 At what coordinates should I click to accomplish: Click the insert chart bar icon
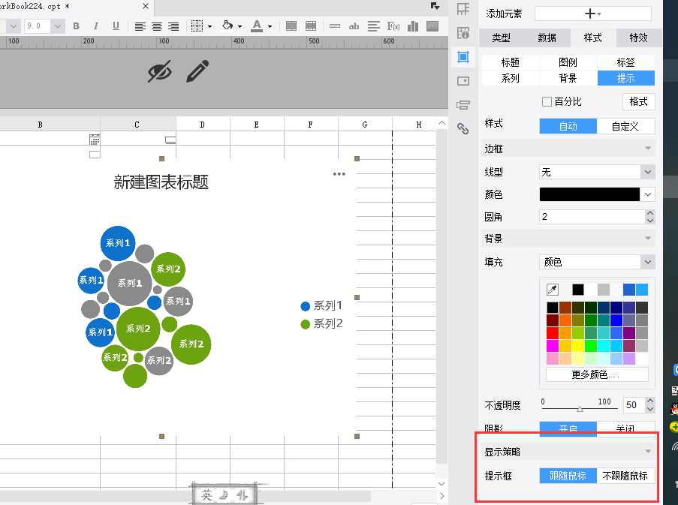pyautogui.click(x=412, y=26)
